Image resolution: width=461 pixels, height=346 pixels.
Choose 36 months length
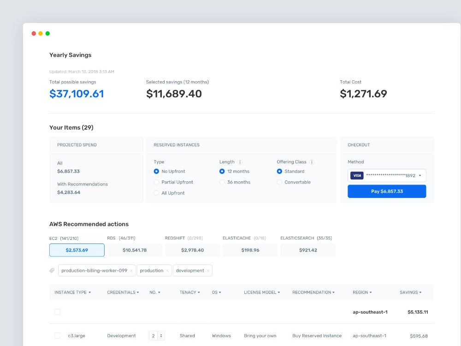coord(222,182)
